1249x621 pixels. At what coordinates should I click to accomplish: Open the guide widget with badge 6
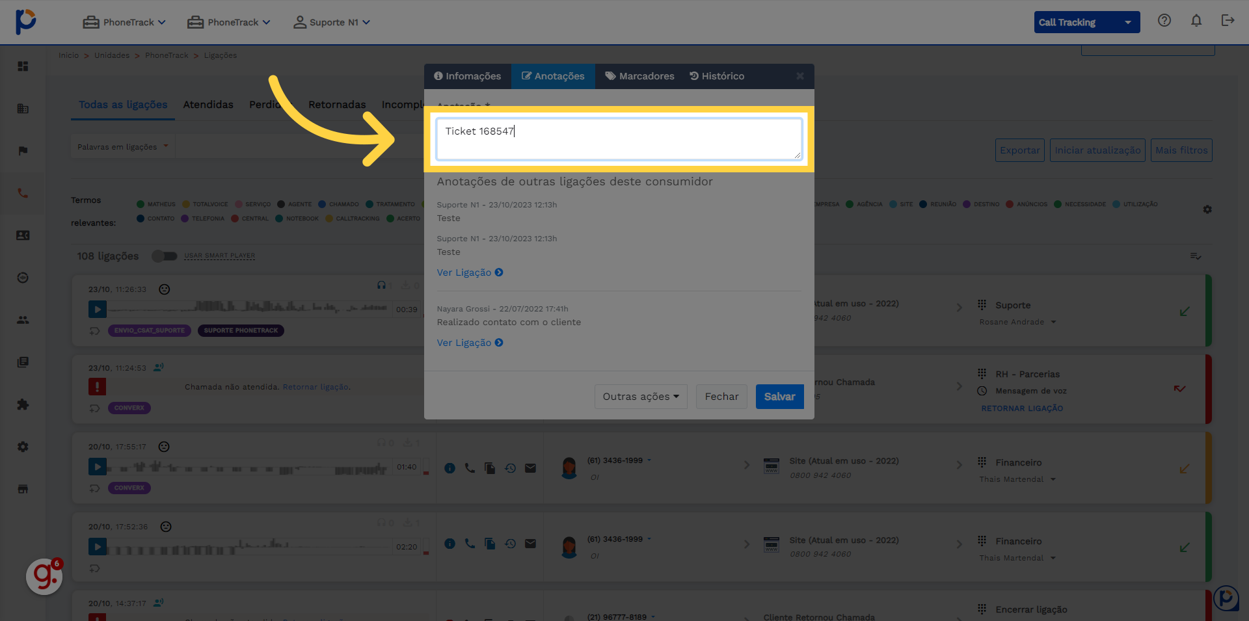coord(44,576)
